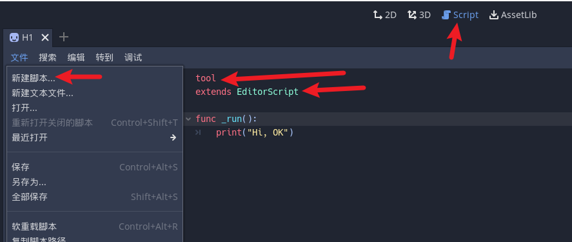Open the Script workspace
This screenshot has height=242, width=572.
pyautogui.click(x=460, y=15)
